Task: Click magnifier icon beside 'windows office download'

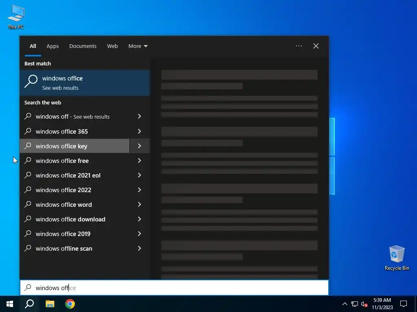Action: (28, 218)
